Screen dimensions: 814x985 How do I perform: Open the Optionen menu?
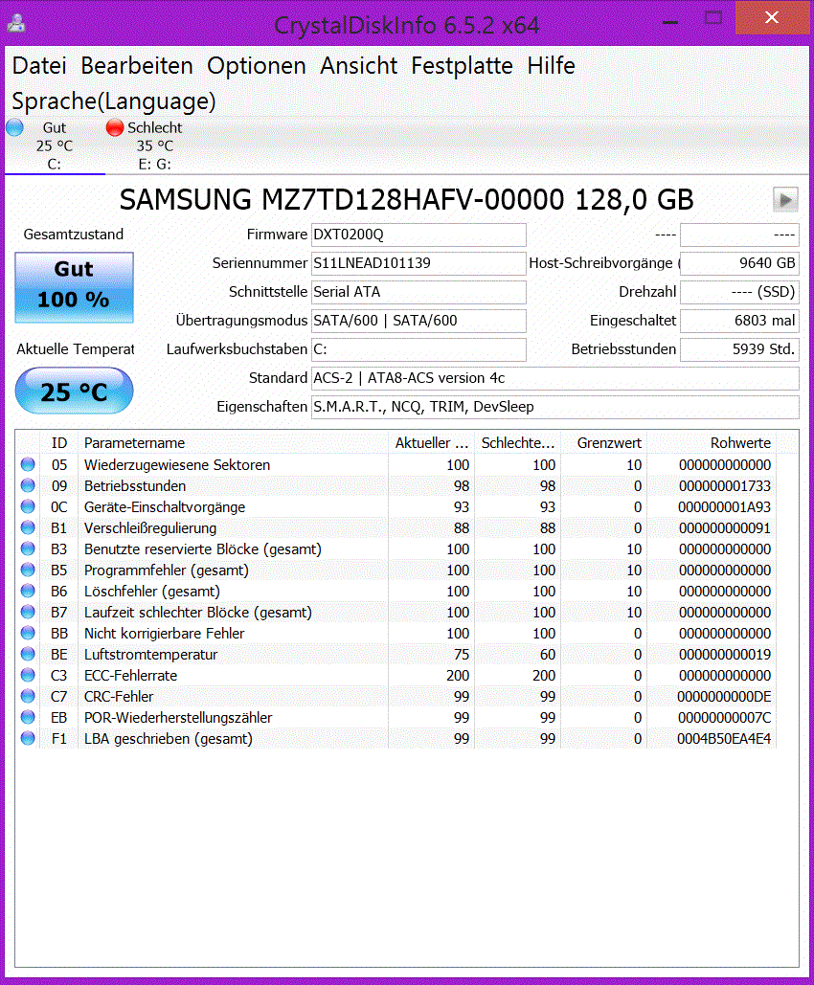(x=257, y=65)
